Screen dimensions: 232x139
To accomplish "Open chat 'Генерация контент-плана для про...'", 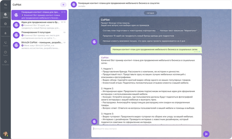I will (39, 15).
